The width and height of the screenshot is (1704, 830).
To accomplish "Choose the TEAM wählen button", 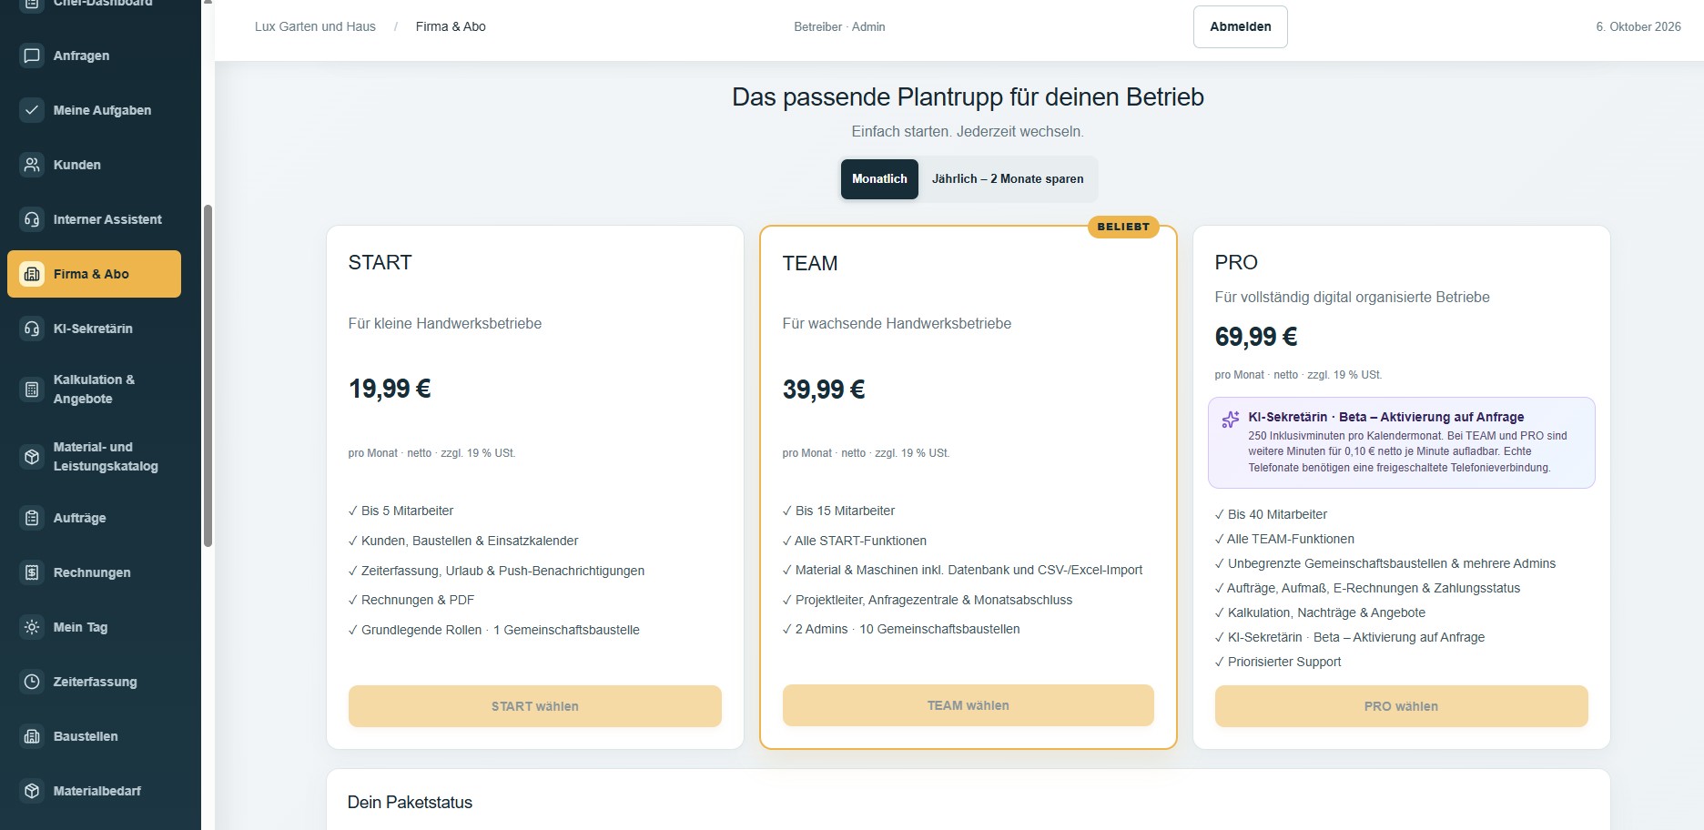I will (969, 705).
